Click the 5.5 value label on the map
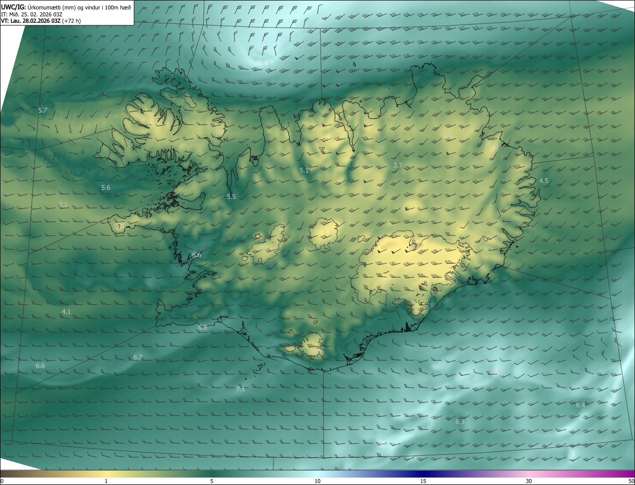The width and height of the screenshot is (635, 485). (231, 197)
